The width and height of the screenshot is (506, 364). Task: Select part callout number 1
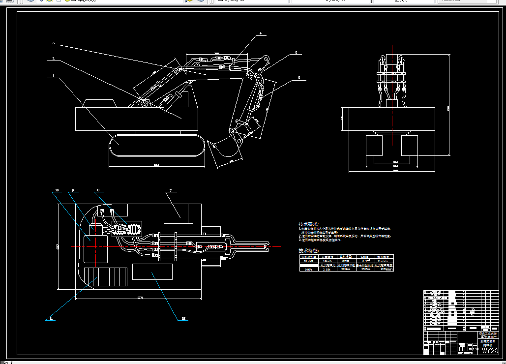(53, 76)
